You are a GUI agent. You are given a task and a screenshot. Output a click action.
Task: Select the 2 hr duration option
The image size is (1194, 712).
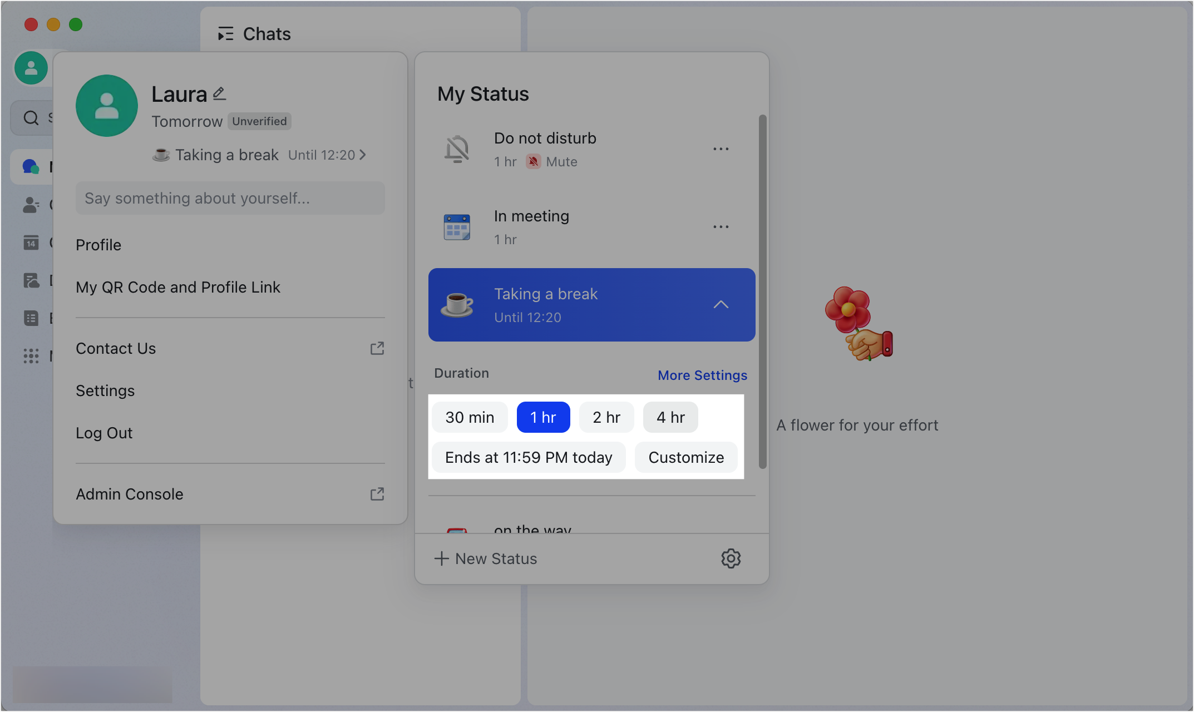606,417
